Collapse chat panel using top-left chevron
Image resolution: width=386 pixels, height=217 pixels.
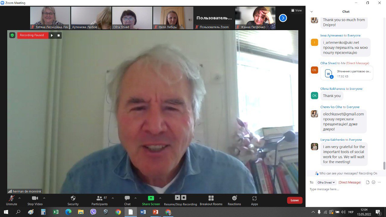[x=312, y=12]
